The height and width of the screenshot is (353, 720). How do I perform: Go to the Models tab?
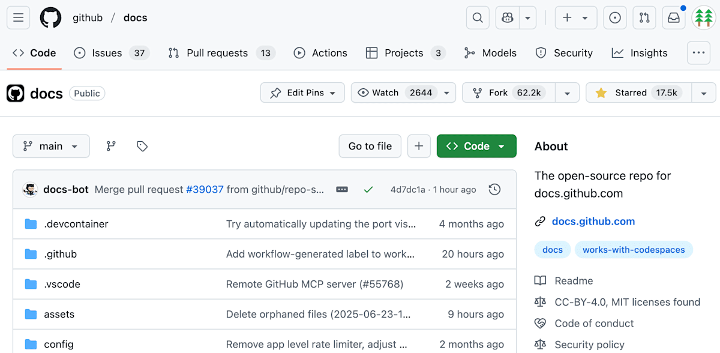coord(490,53)
